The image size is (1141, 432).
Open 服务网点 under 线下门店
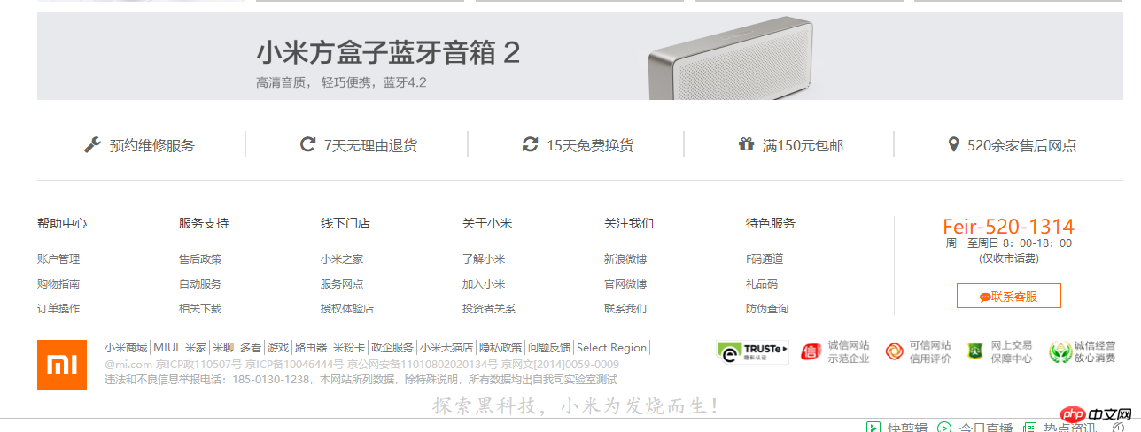tap(342, 283)
